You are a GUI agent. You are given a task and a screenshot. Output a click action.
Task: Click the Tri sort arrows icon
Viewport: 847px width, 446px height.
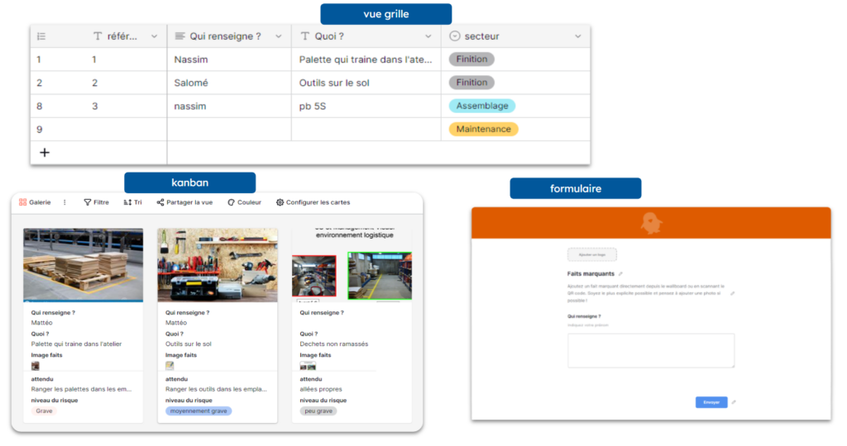(x=127, y=202)
